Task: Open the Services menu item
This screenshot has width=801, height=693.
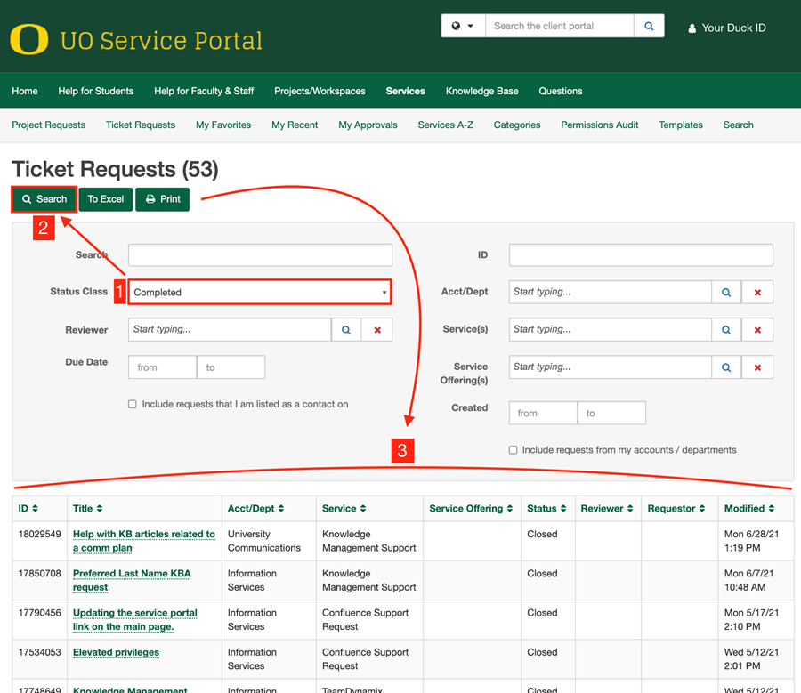Action: click(x=406, y=91)
